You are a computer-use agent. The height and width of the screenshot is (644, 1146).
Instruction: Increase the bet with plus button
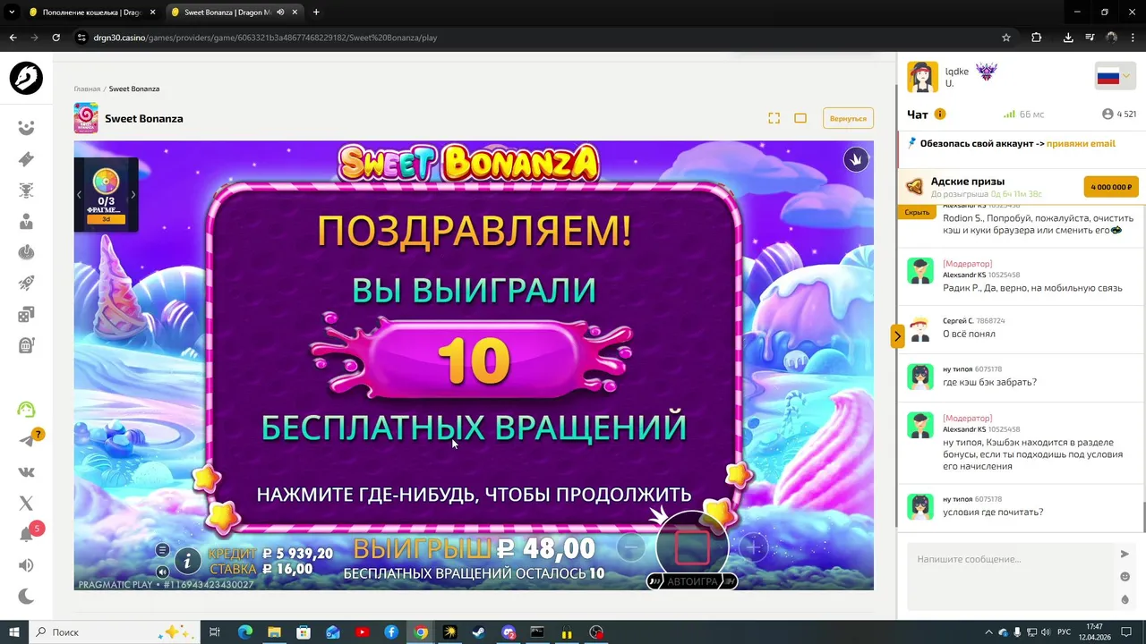tap(754, 547)
